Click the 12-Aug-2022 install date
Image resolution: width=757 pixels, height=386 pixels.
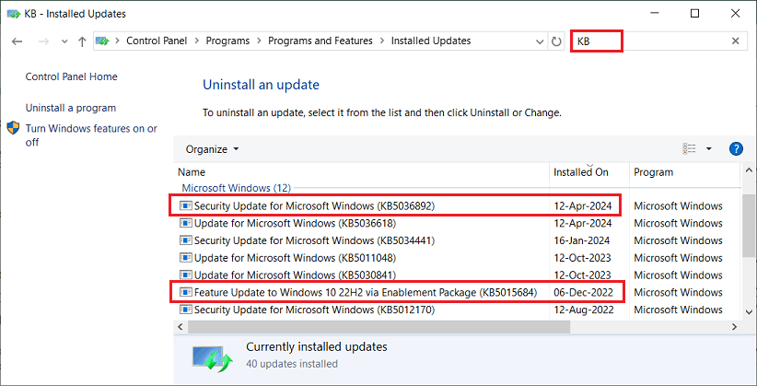click(x=584, y=310)
